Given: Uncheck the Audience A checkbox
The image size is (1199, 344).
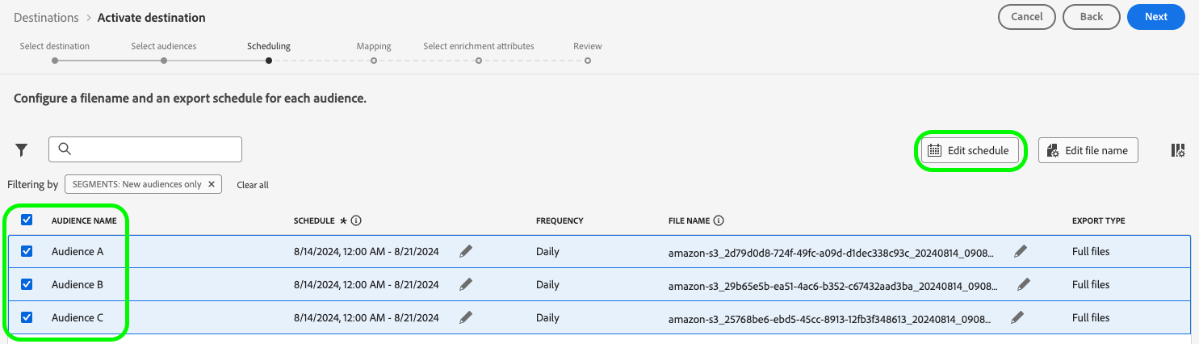Looking at the screenshot, I should pyautogui.click(x=27, y=251).
